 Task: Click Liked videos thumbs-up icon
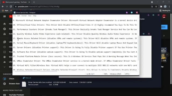pos(5,62)
